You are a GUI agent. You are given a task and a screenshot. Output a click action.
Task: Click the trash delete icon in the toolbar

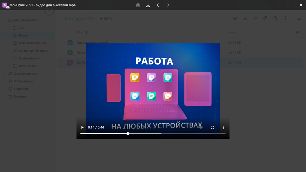tap(275, 19)
